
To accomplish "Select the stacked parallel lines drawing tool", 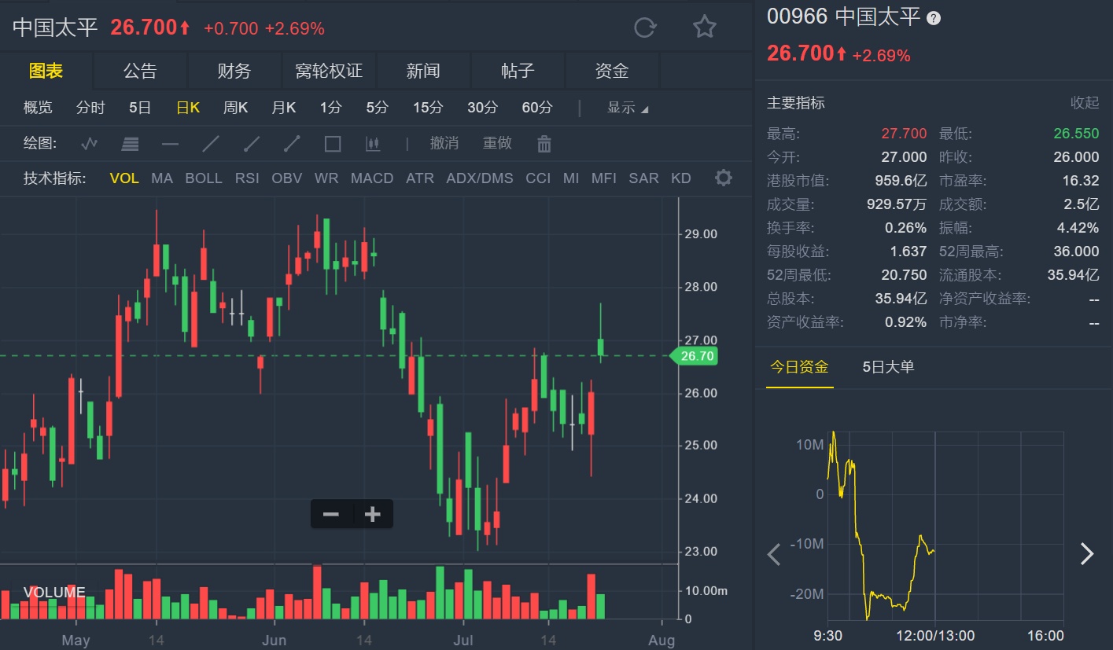I will pos(130,144).
